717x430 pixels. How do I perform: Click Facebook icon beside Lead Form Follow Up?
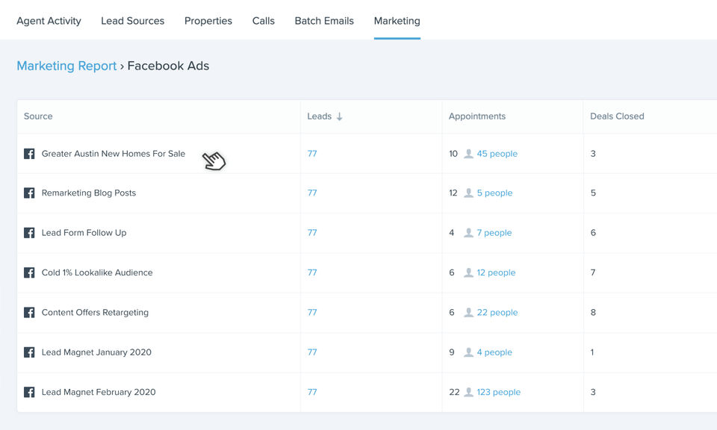click(x=29, y=233)
